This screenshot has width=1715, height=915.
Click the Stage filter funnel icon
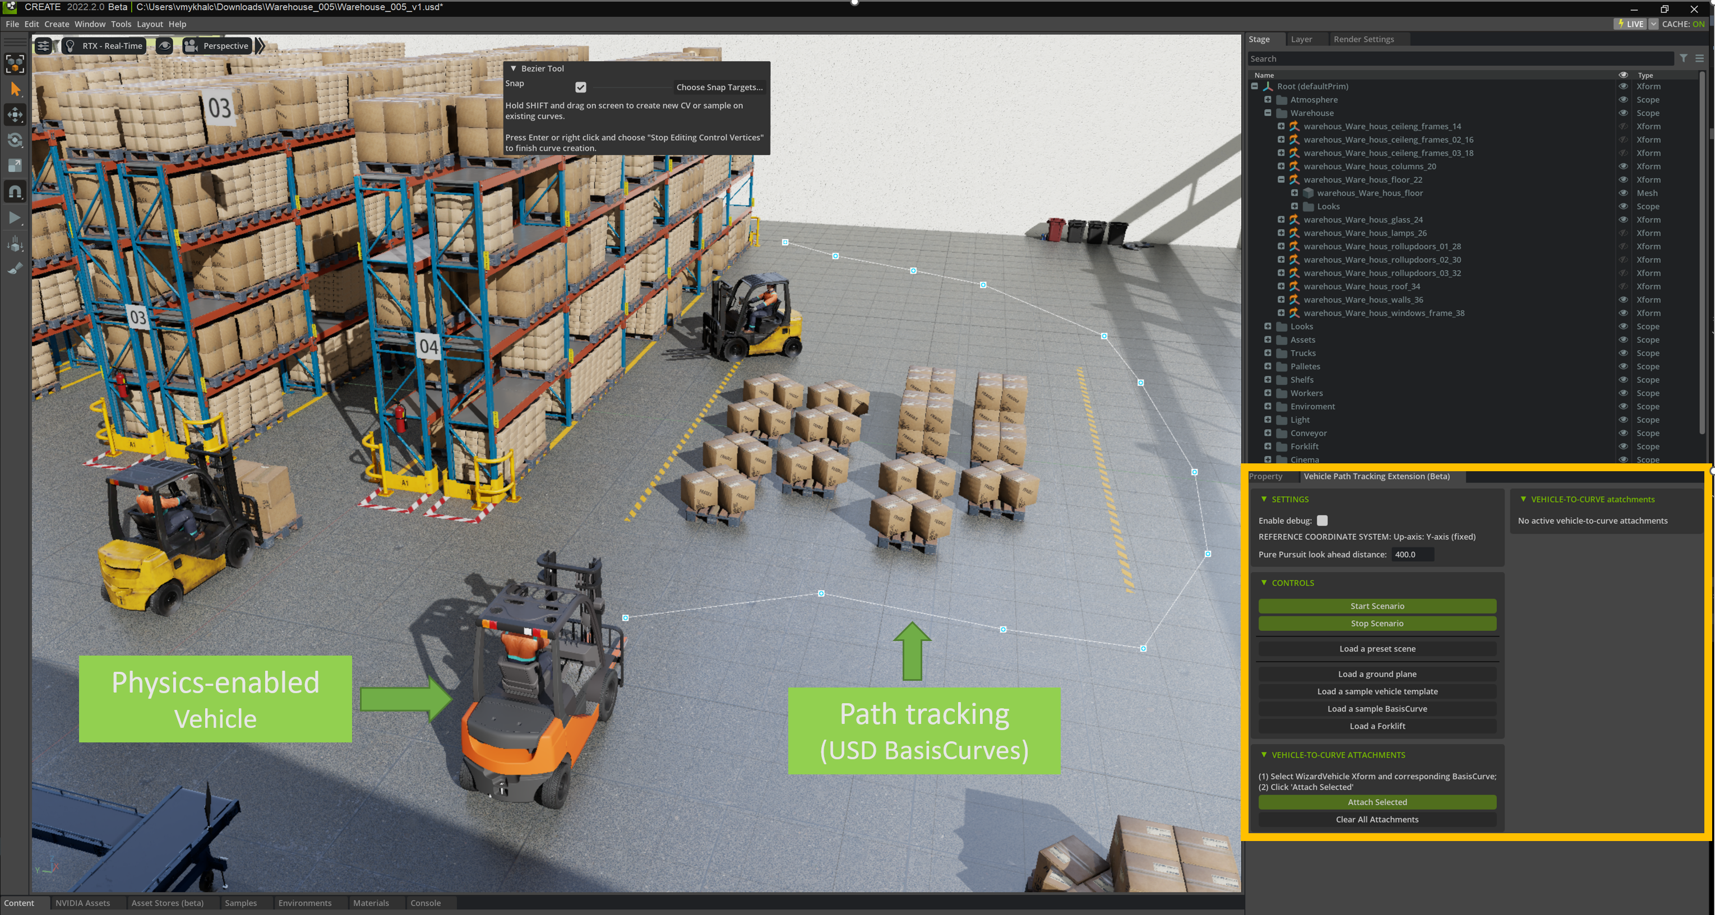[x=1683, y=59]
